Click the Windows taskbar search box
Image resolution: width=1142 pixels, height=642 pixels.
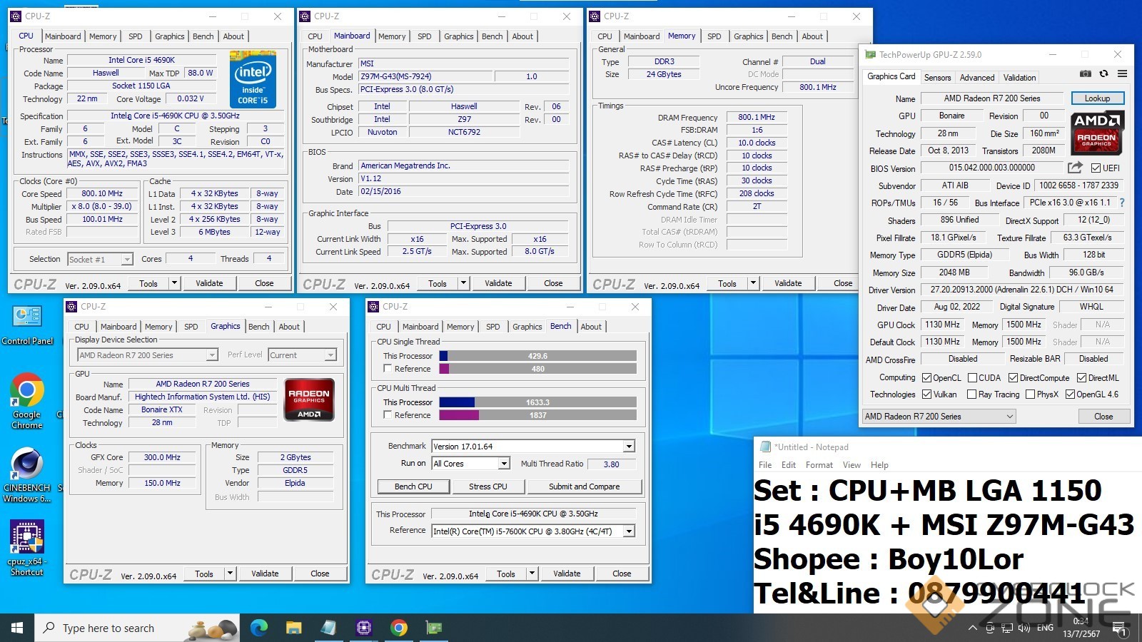pos(108,628)
